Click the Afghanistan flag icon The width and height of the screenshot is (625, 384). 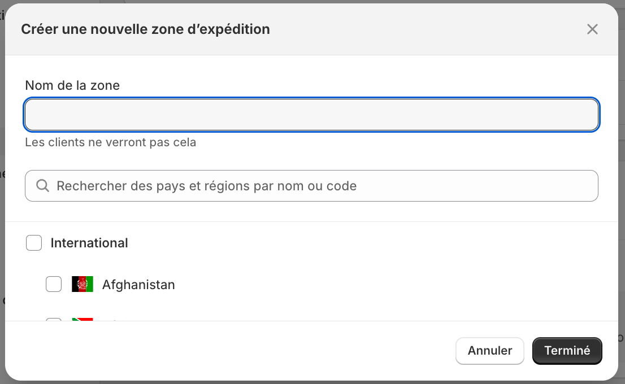click(83, 285)
